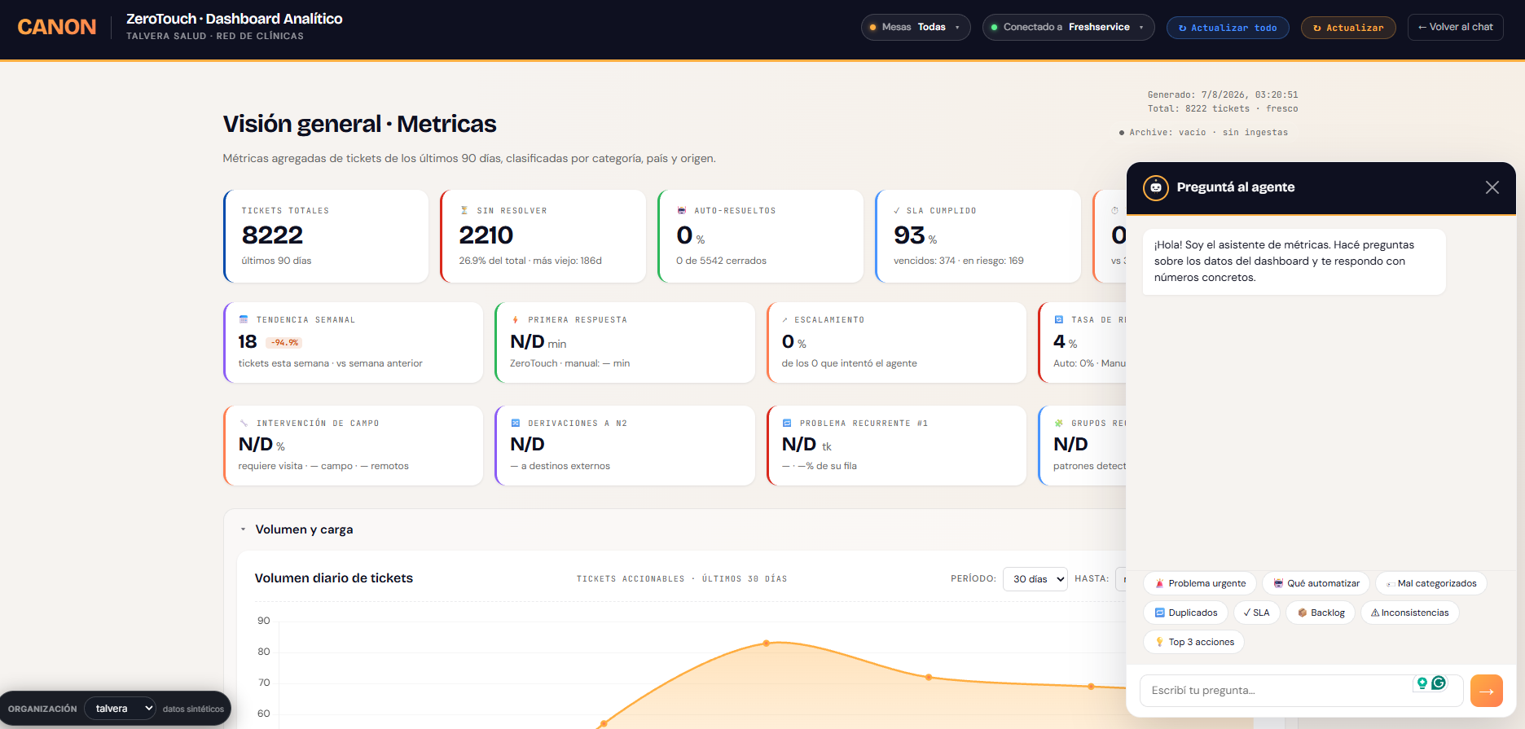
Task: Open the Organización talvera dropdown
Action: coord(120,709)
